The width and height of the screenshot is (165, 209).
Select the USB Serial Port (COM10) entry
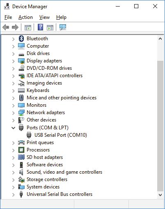61,135
